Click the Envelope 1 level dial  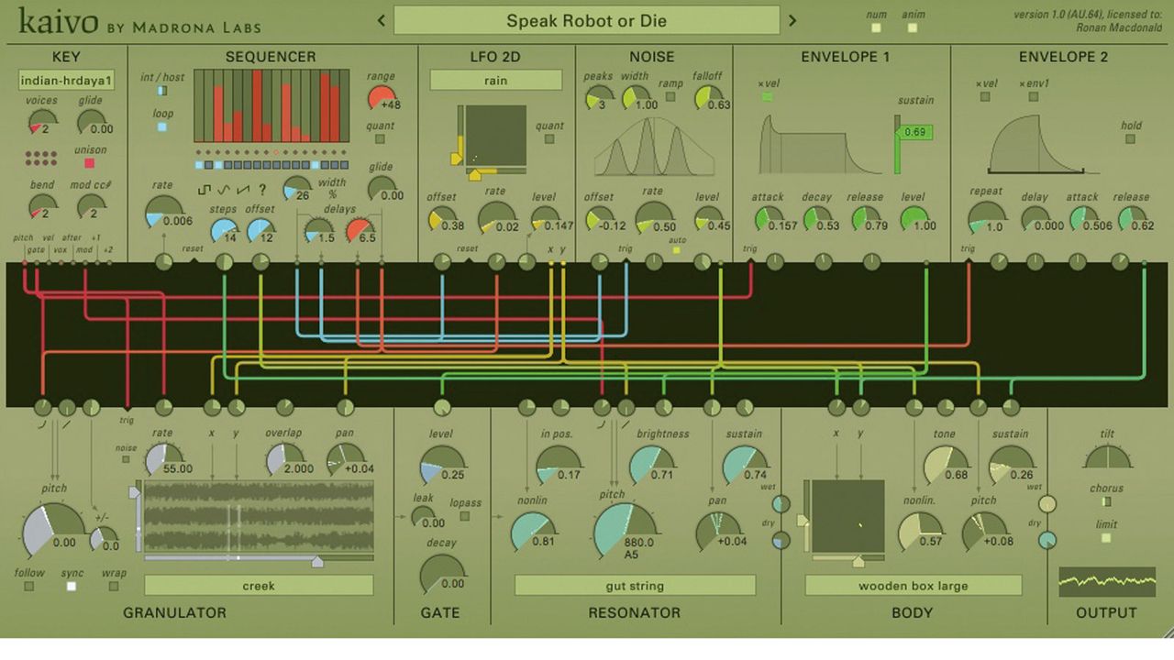914,220
